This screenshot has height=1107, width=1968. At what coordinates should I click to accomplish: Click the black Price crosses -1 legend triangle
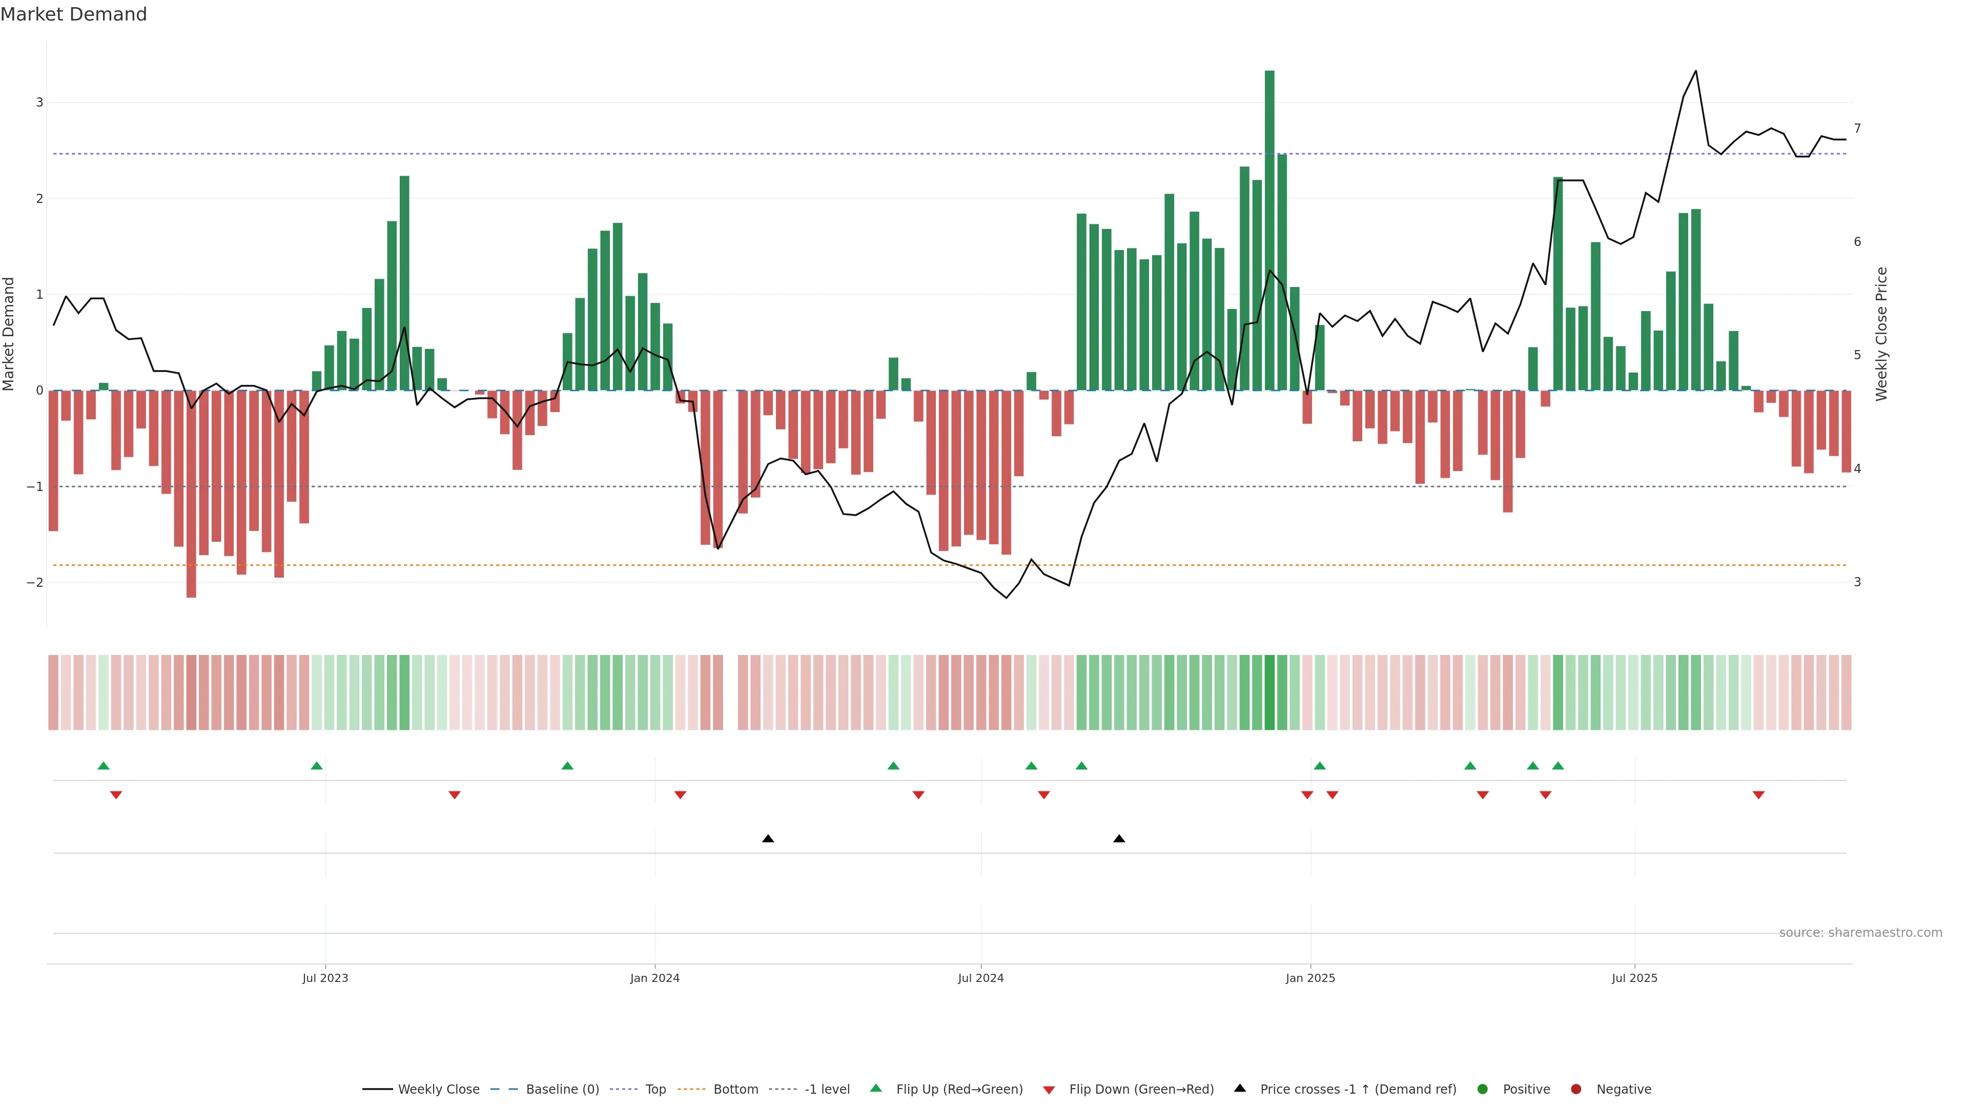point(1240,1088)
